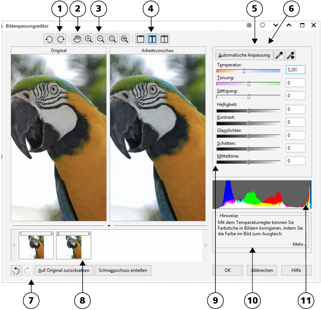Click the zoom out magnifier

pyautogui.click(x=101, y=39)
